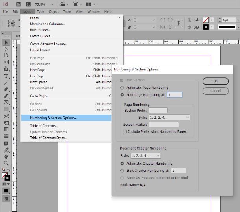
Task: Click the Start Page Numbering at field
Action: pyautogui.click(x=175, y=95)
